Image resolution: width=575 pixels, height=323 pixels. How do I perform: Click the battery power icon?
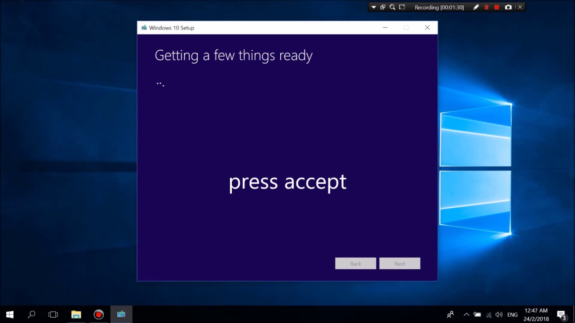click(477, 314)
